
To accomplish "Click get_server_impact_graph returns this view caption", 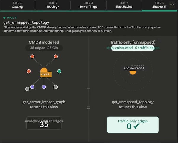I will coord(44,105).
